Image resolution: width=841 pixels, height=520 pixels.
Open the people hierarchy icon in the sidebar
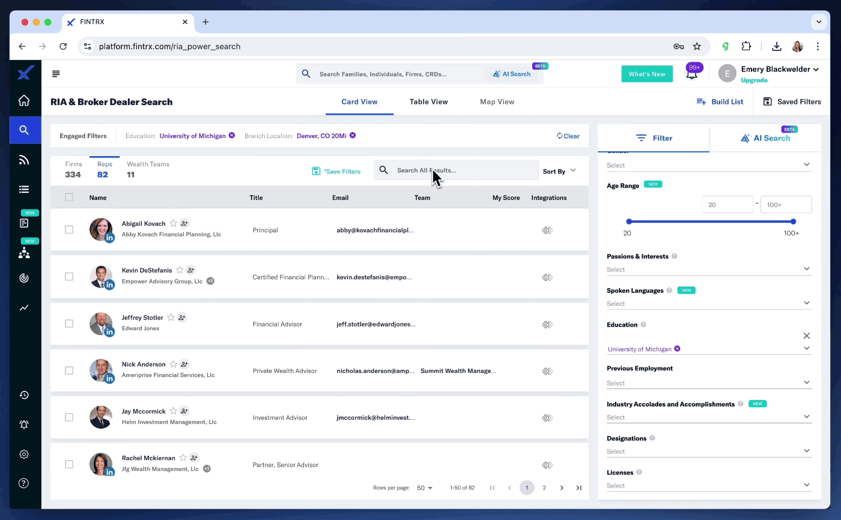point(24,253)
